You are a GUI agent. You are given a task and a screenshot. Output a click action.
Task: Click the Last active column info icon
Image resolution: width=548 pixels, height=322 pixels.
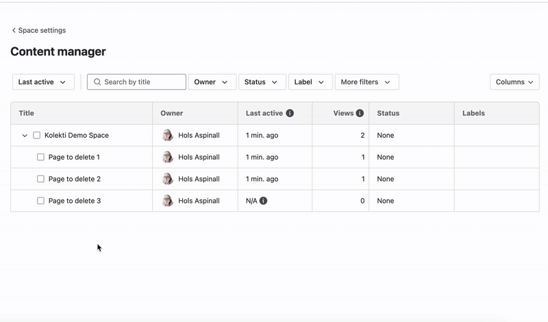290,113
